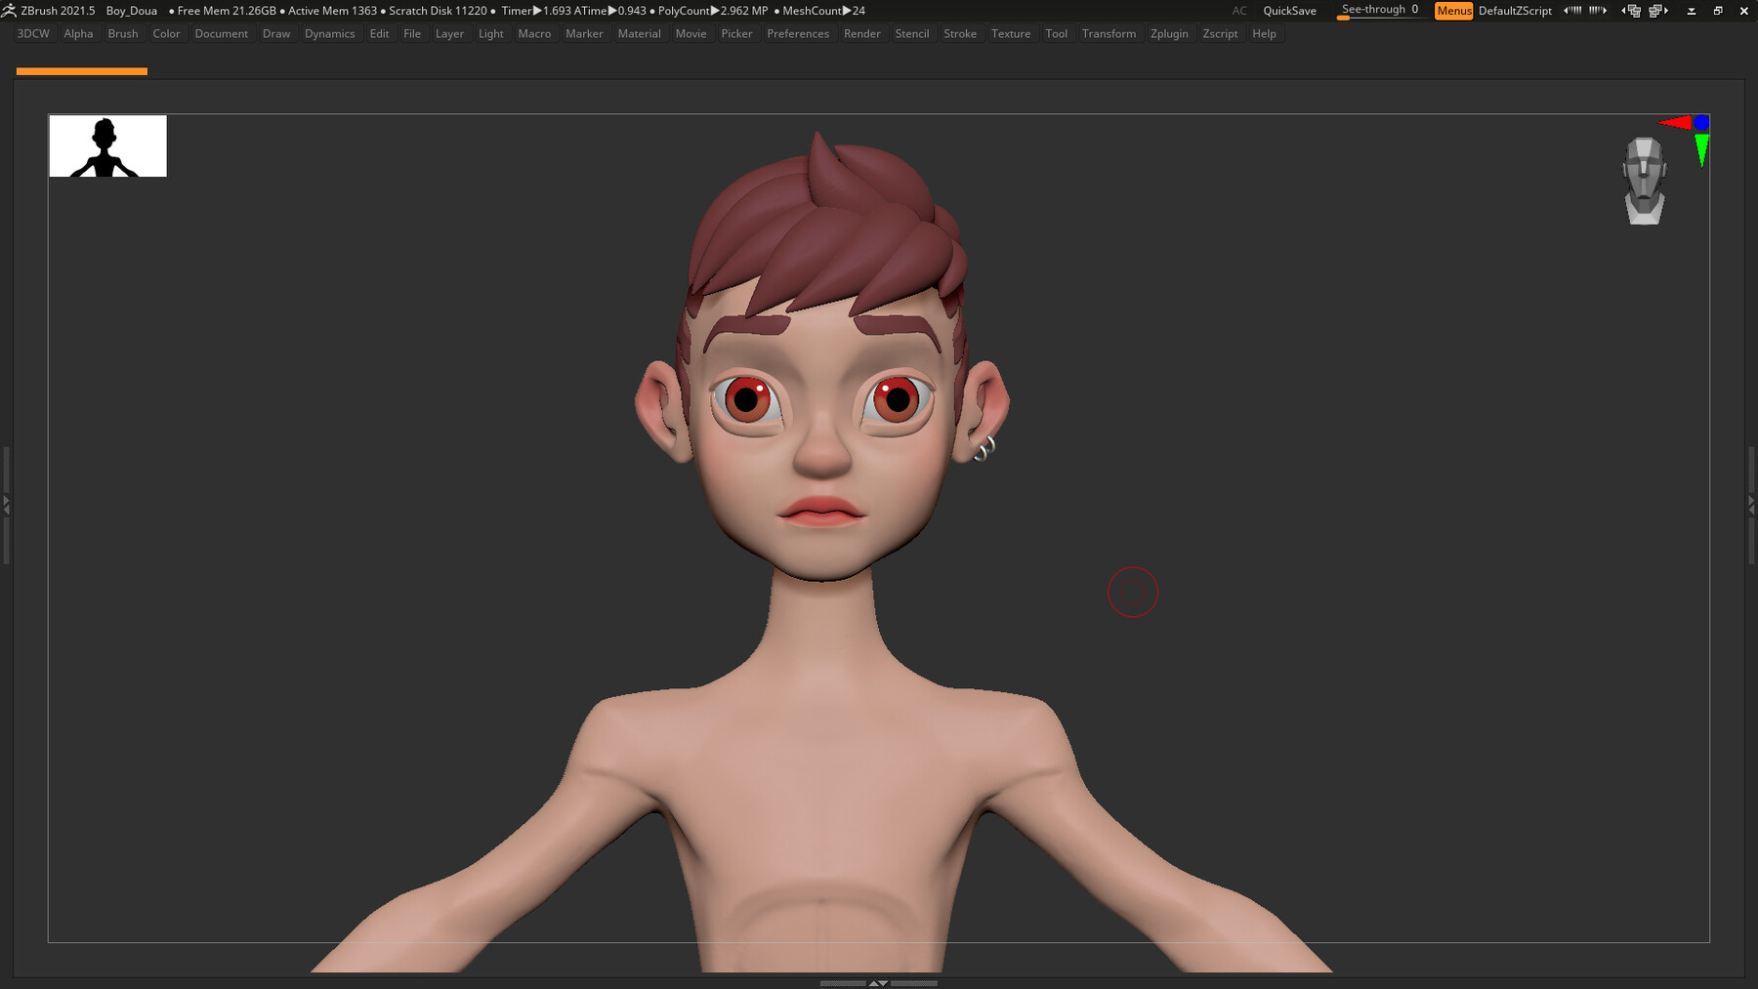The height and width of the screenshot is (989, 1758).
Task: Click the DefaultZScript button
Action: pos(1515,11)
